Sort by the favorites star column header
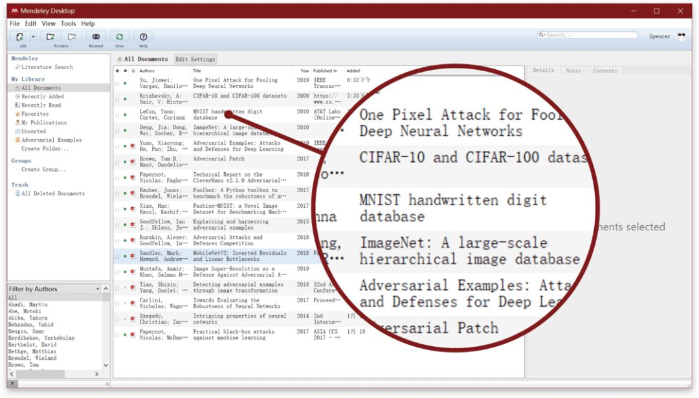The image size is (699, 398). coord(117,71)
